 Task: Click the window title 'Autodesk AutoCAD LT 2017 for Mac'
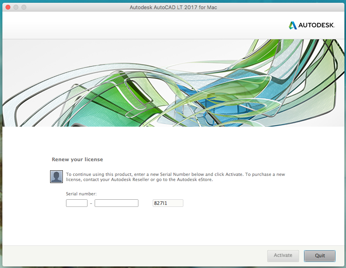click(x=173, y=7)
